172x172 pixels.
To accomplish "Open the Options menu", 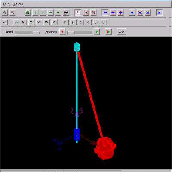I will (18, 4).
